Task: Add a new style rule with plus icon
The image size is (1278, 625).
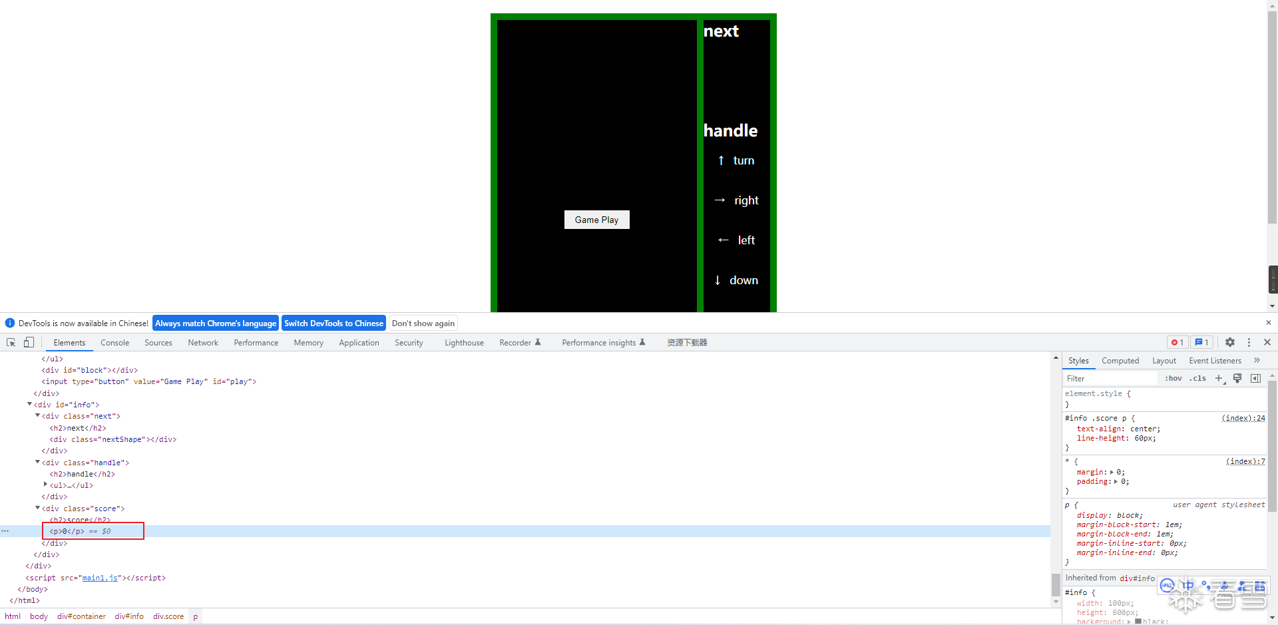Action: [1219, 378]
